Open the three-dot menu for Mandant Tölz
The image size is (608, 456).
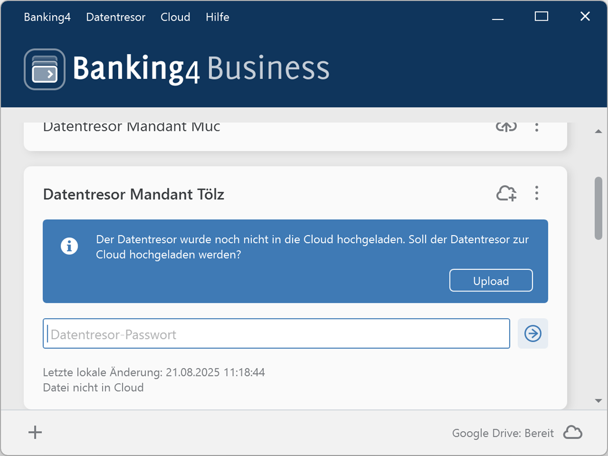click(536, 193)
